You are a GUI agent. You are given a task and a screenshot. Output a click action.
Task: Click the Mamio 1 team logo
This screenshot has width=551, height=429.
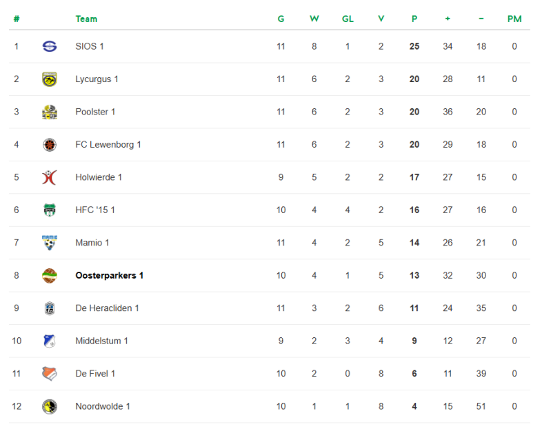pyautogui.click(x=50, y=242)
